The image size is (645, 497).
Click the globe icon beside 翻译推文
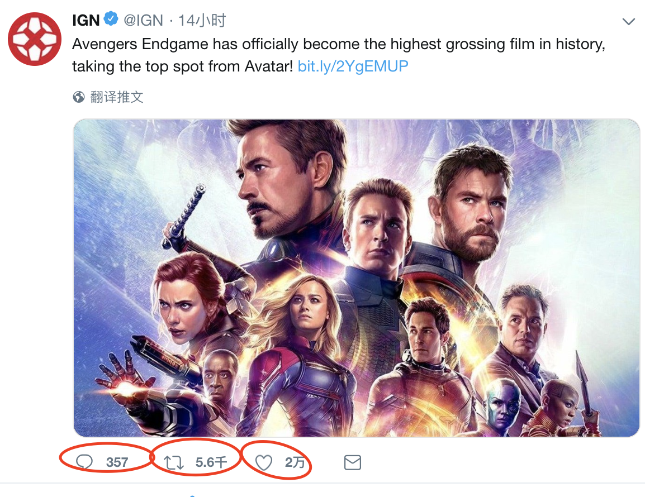click(79, 98)
